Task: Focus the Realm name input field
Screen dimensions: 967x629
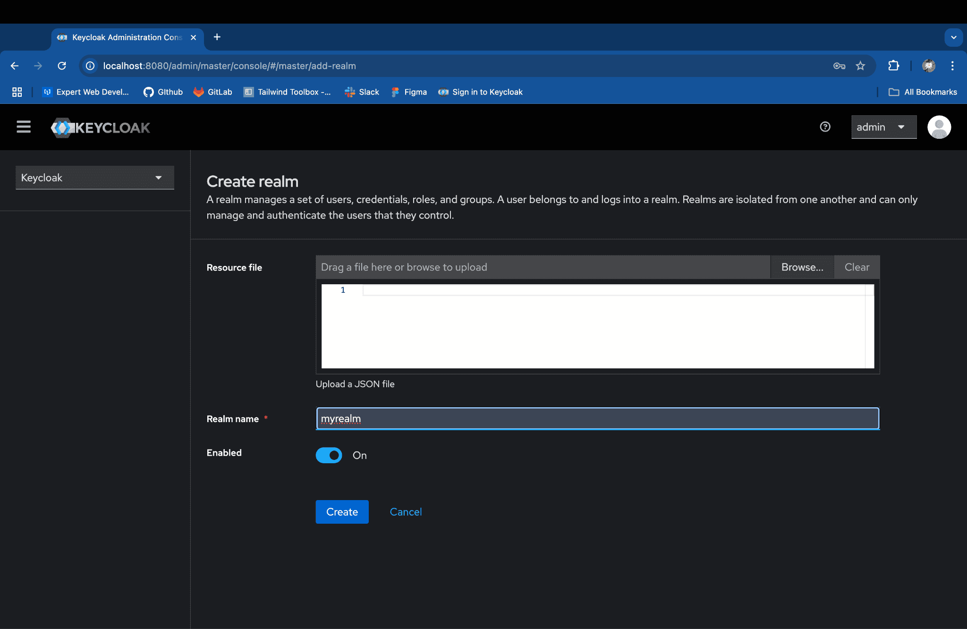Action: click(597, 419)
